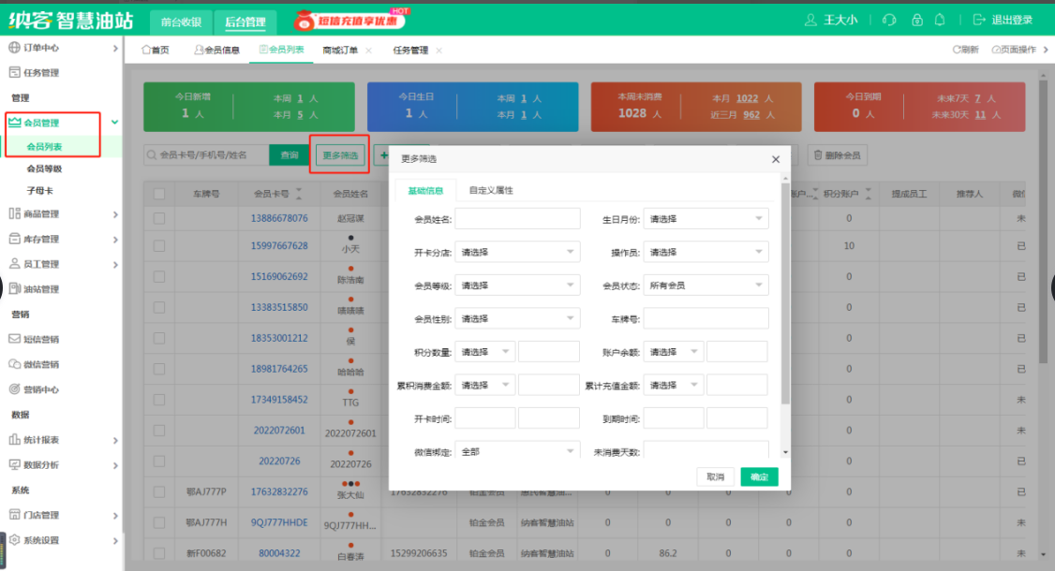Select the checkbox for card 13383515850
The image size is (1055, 571).
[159, 307]
